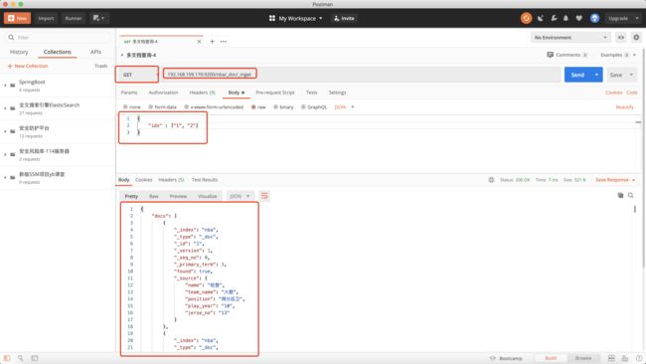This screenshot has height=364, width=646.
Task: Copy the response with copy icon
Action: pyautogui.click(x=620, y=195)
